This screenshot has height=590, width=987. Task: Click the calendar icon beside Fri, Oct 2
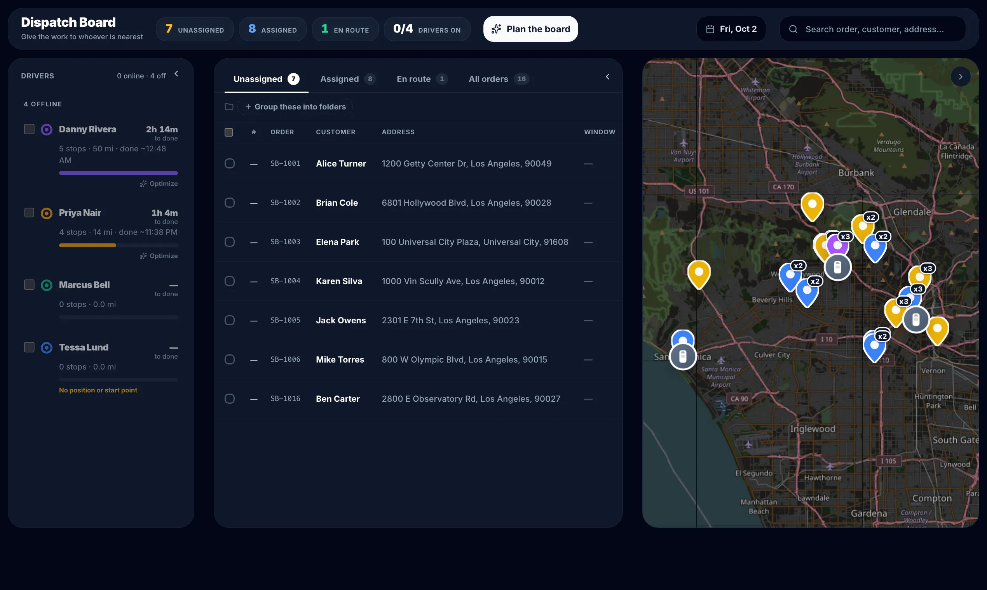coord(710,29)
